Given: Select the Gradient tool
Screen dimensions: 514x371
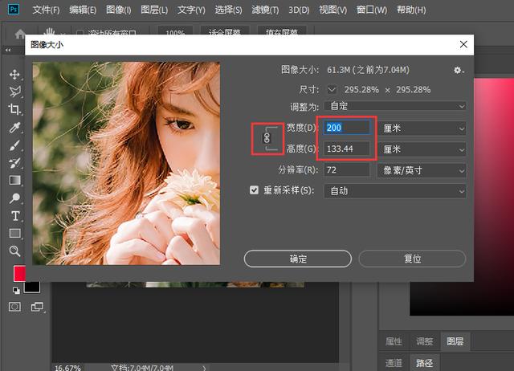Looking at the screenshot, I should point(14,180).
